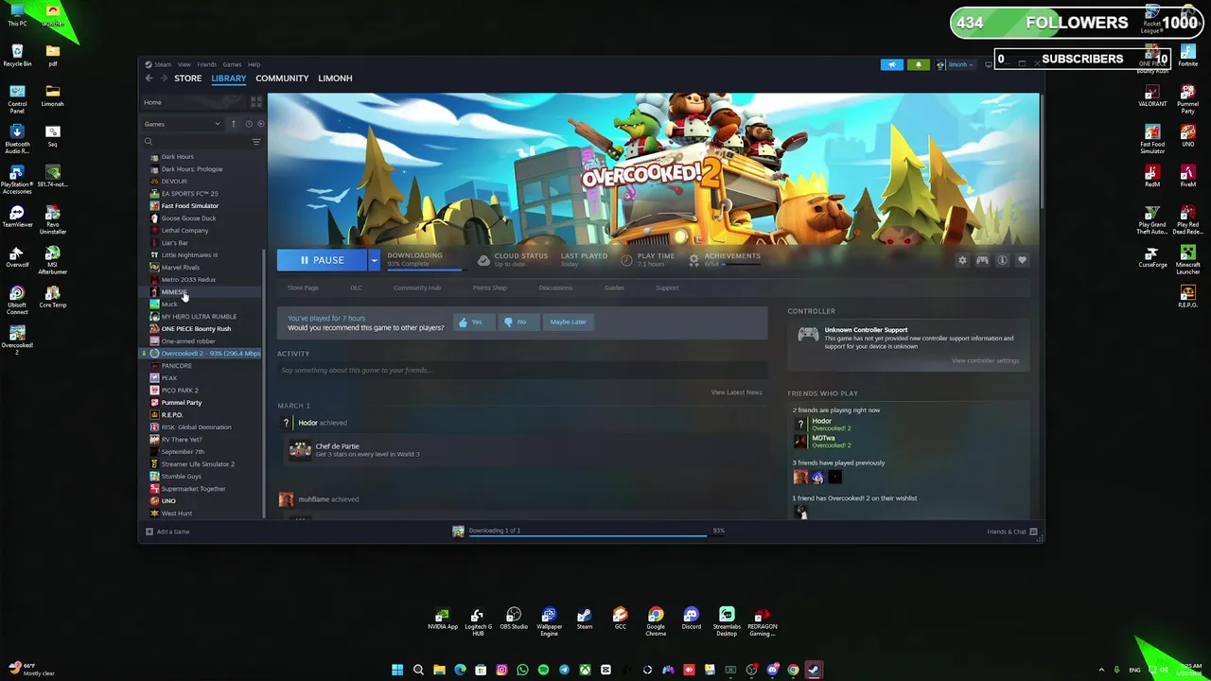Screen dimensions: 1211x681
Task: Open the game settings gear icon
Action: click(962, 260)
